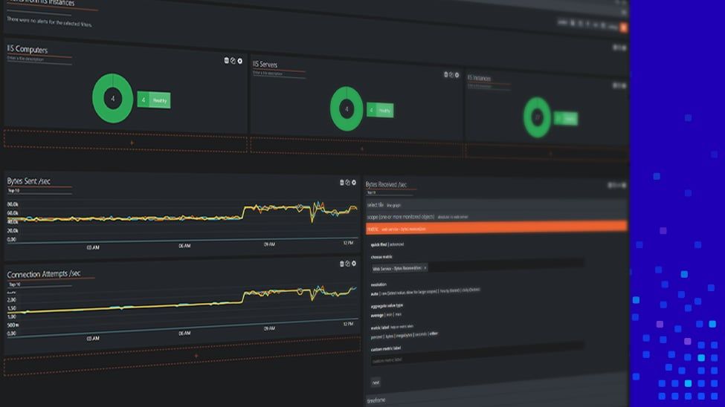Click the green IIS Servers donut chart
This screenshot has width=725, height=407.
click(346, 109)
